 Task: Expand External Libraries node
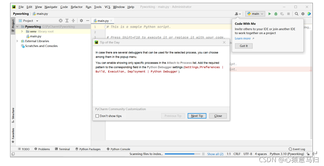17,41
